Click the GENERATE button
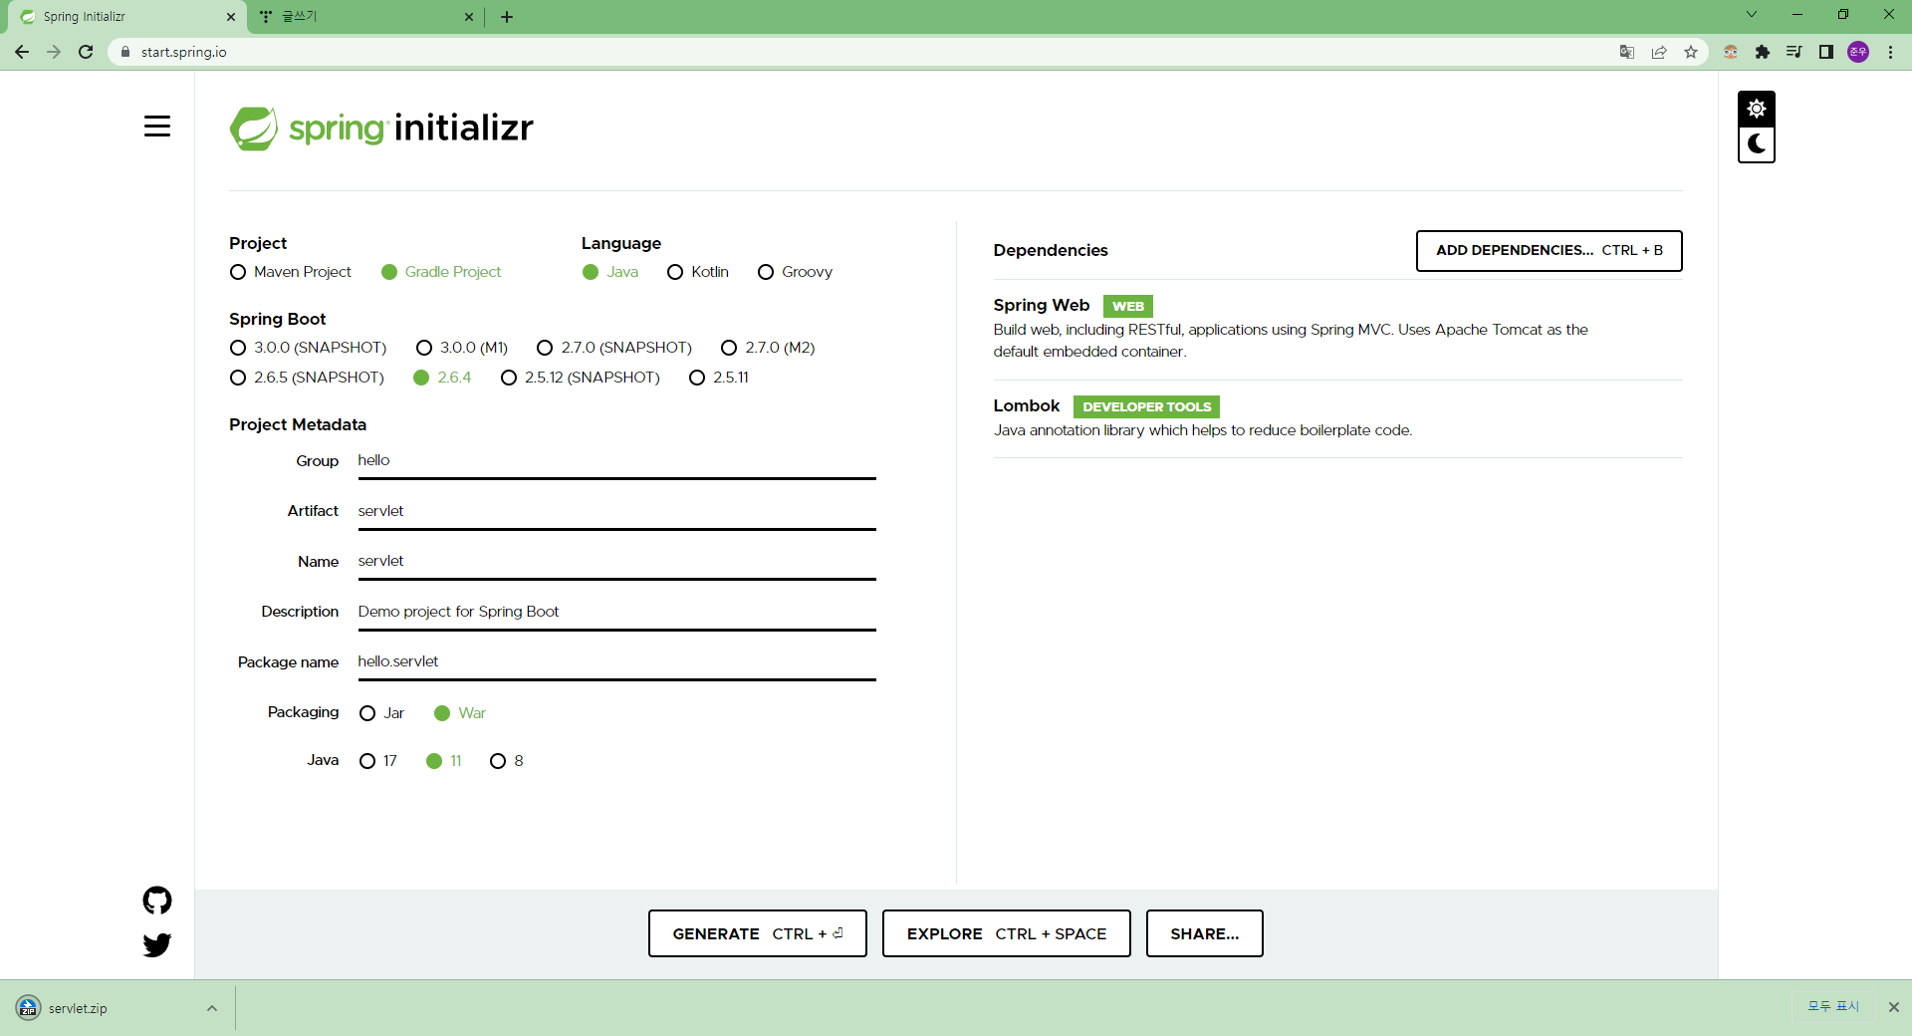1912x1036 pixels. tap(757, 933)
